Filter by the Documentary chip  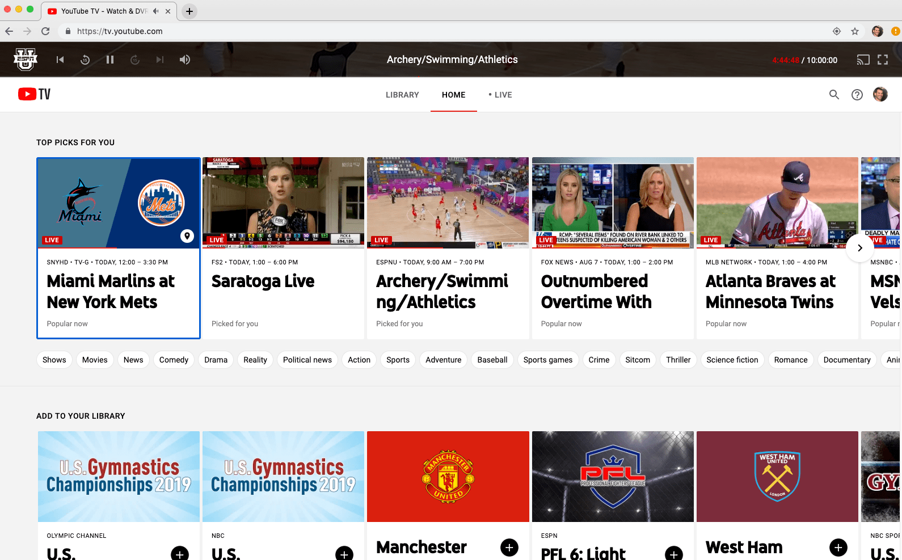[x=847, y=360]
